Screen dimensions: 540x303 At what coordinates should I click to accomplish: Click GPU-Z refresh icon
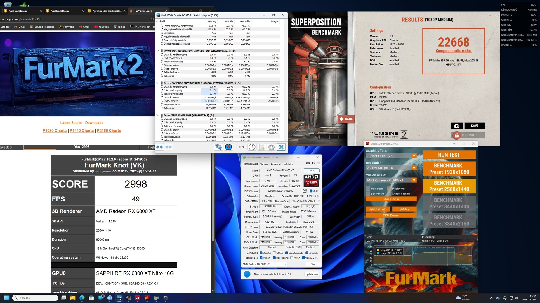point(313,163)
